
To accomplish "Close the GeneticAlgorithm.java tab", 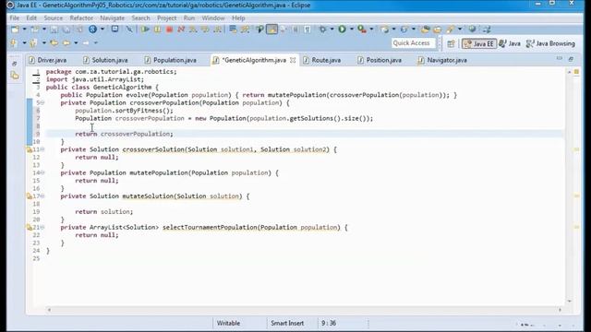I will click(x=293, y=60).
